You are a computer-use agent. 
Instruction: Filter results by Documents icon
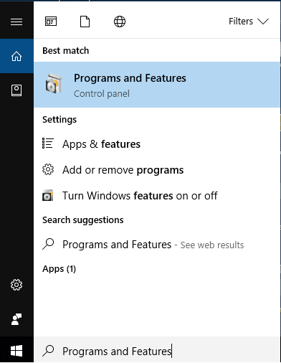tap(85, 22)
